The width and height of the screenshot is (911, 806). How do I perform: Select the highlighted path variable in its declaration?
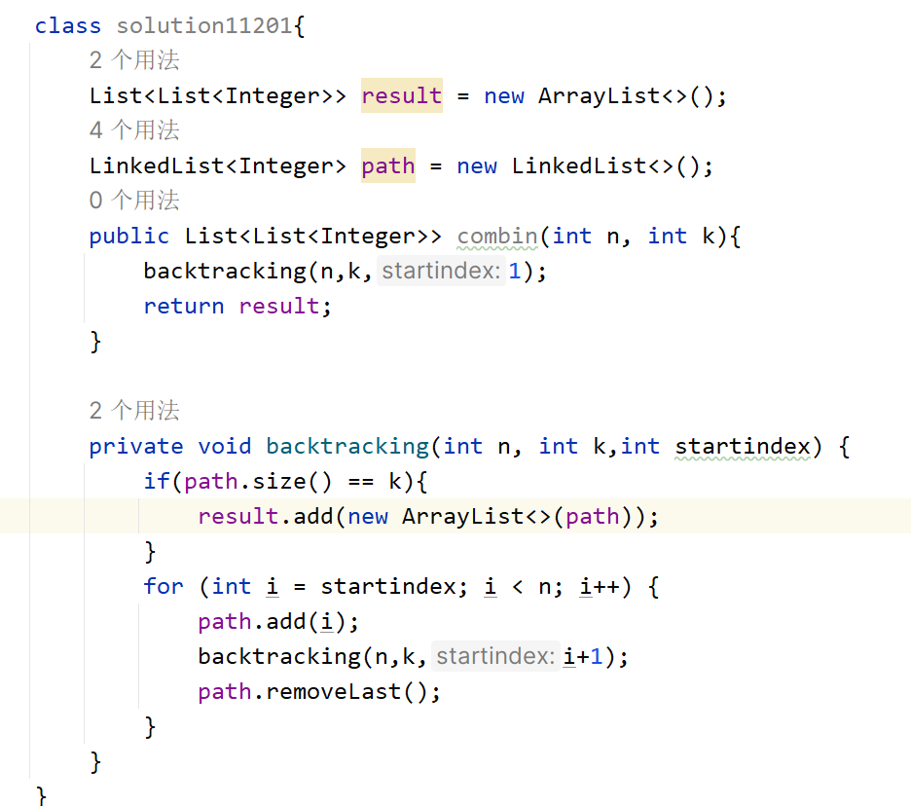pyautogui.click(x=387, y=166)
